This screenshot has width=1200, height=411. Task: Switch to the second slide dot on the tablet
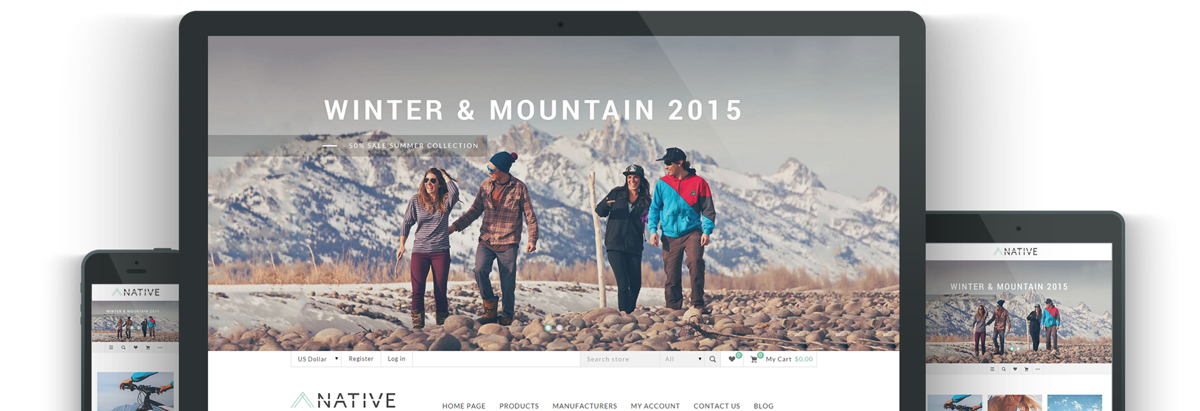[1018, 349]
